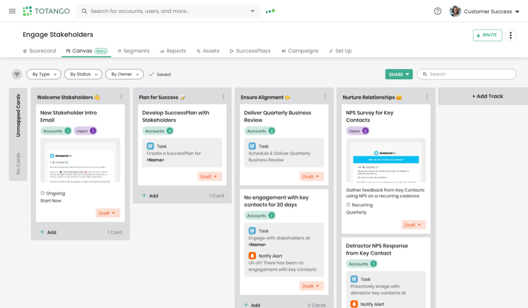The height and width of the screenshot is (308, 528).
Task: Open the Assets tab
Action: pyautogui.click(x=208, y=51)
